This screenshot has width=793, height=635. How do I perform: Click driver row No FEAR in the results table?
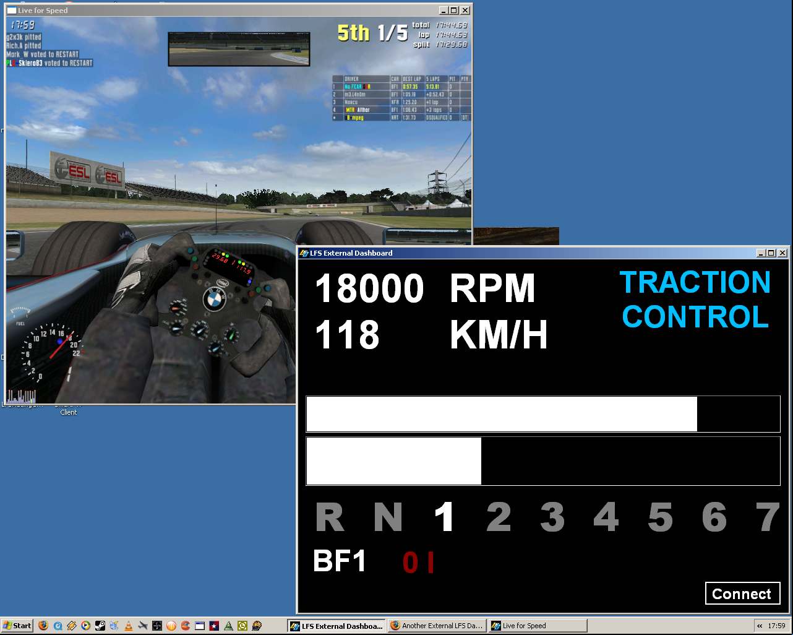(401, 87)
